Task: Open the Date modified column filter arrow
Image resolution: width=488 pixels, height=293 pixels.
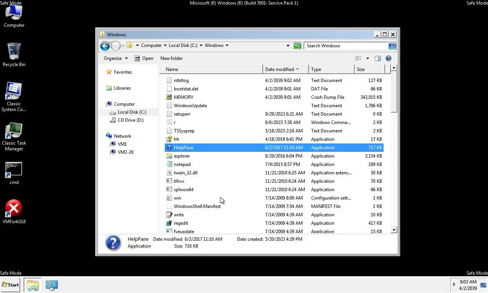Action: coord(297,69)
